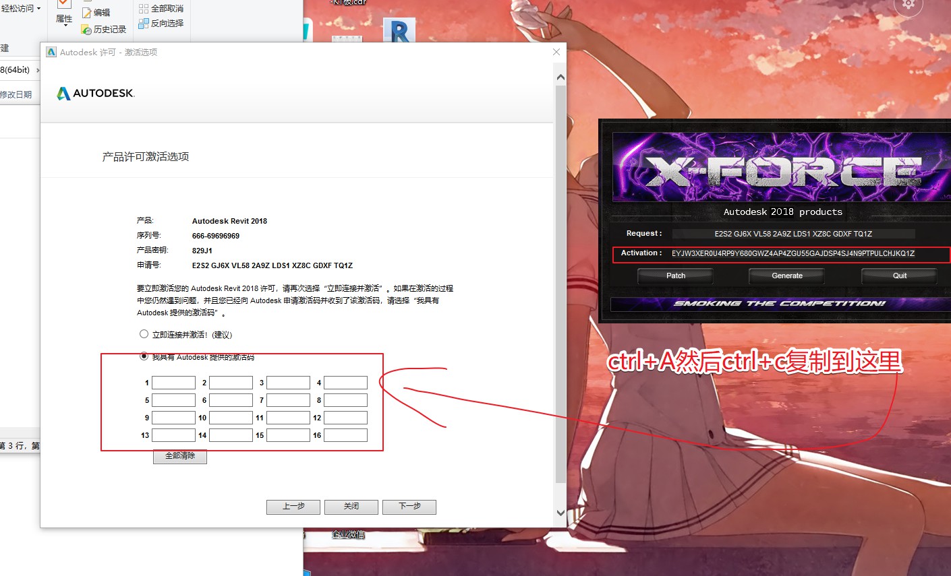Click the Autodesk title bar logo icon
The width and height of the screenshot is (951, 576).
click(x=51, y=52)
